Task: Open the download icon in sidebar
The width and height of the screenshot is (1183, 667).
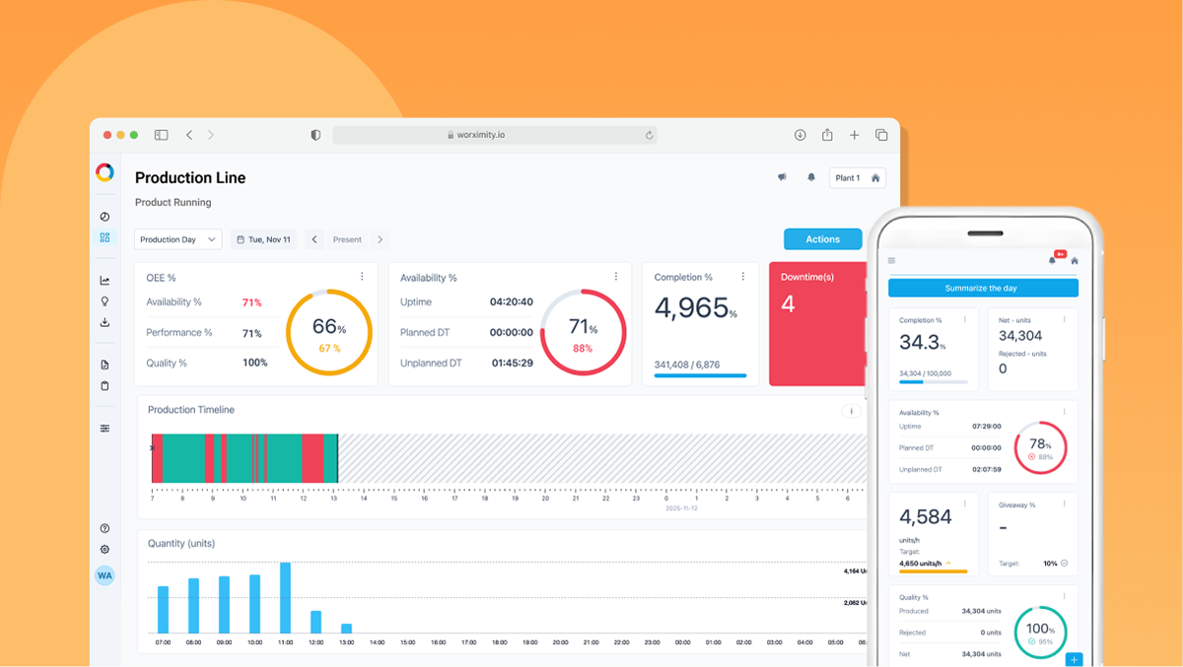Action: pyautogui.click(x=104, y=322)
